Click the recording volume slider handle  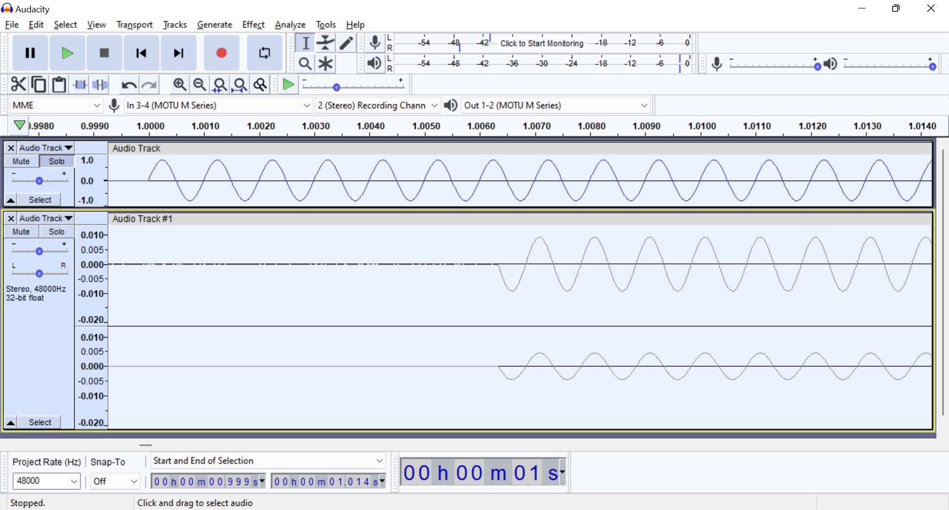point(818,66)
